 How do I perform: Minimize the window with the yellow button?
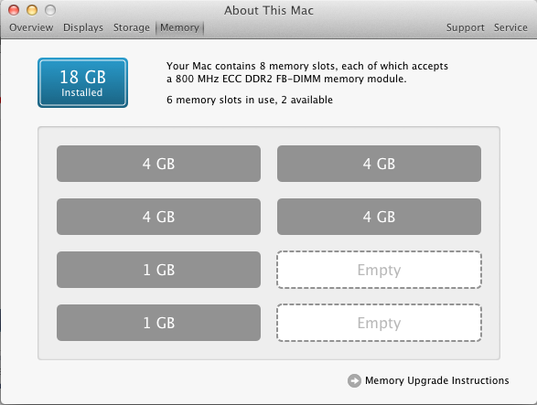pyautogui.click(x=32, y=10)
